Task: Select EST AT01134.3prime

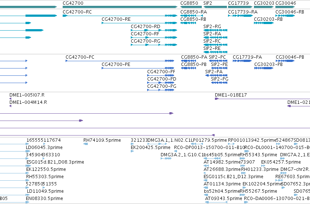Action: point(206,188)
